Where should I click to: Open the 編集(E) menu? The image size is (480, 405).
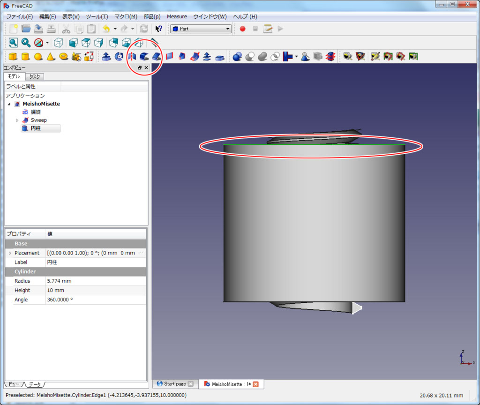coord(47,16)
